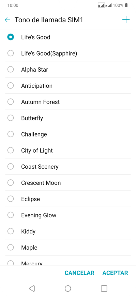The image size is (136, 297).
Task: Tap the Tono de llamada SIM1 title
Action: point(49,20)
